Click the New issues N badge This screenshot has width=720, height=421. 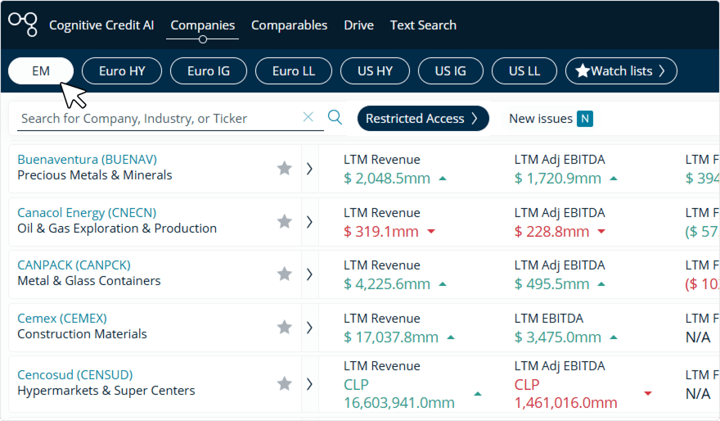[584, 119]
